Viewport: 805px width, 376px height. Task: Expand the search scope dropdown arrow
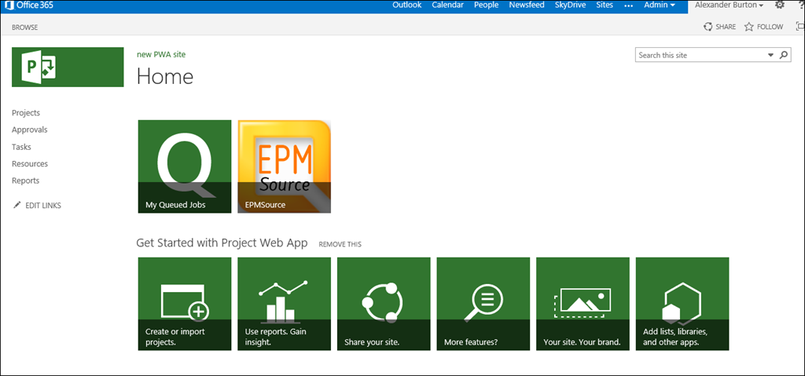pyautogui.click(x=770, y=55)
